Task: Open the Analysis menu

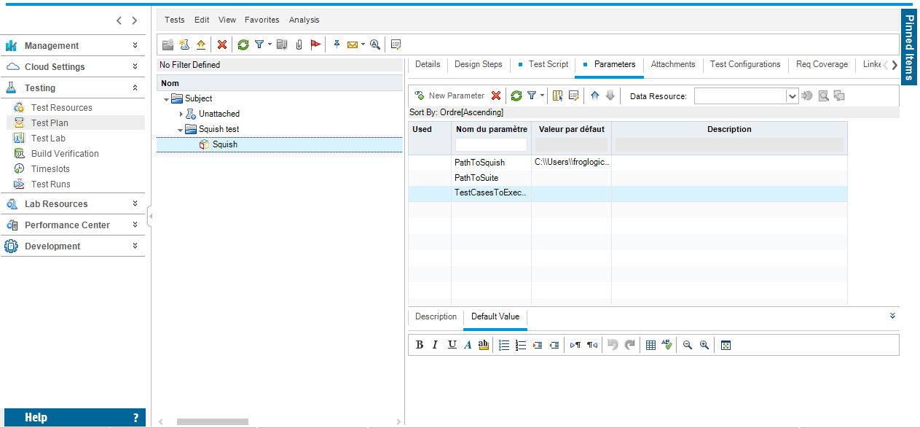Action: pos(304,20)
